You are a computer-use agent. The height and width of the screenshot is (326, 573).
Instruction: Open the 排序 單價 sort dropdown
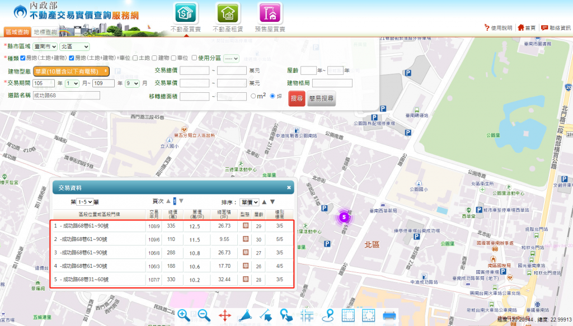click(x=249, y=202)
